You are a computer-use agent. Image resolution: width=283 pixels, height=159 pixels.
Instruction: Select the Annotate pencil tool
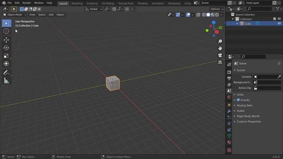(6, 72)
